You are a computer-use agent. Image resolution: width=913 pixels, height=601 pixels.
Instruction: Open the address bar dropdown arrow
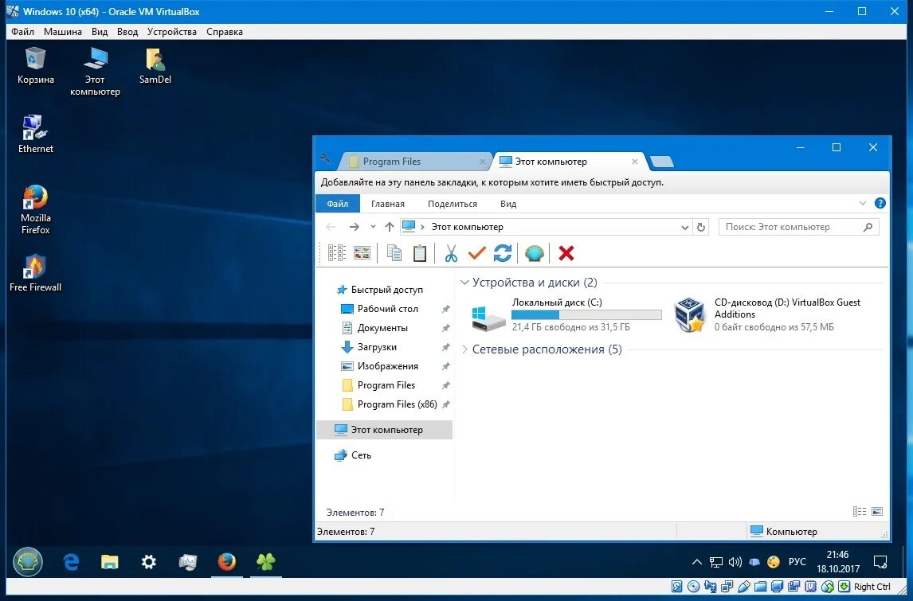[684, 227]
